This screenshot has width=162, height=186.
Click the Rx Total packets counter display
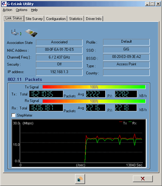click(46, 108)
